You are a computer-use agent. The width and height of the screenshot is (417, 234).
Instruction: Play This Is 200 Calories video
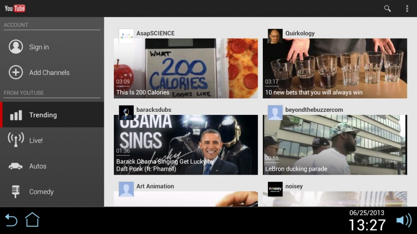pyautogui.click(x=185, y=68)
